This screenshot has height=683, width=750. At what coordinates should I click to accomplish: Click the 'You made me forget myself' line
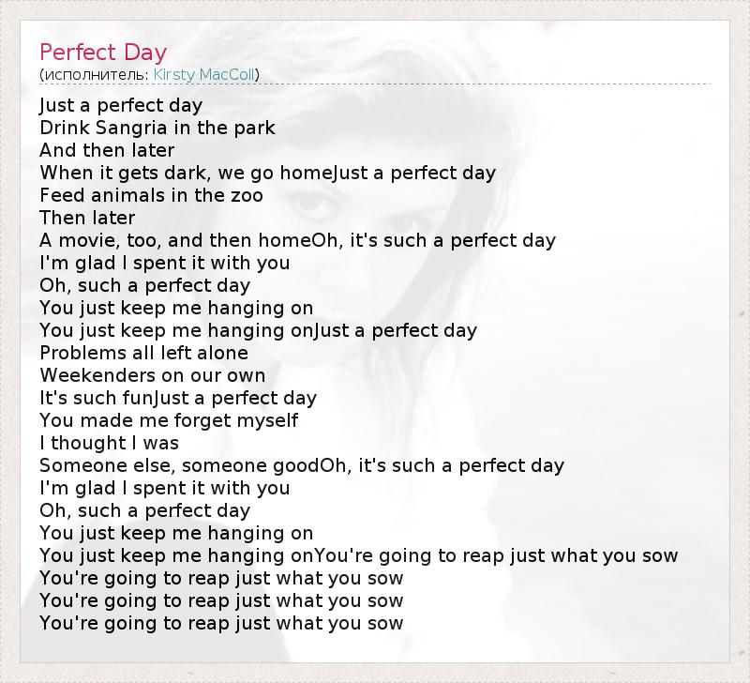tap(169, 420)
